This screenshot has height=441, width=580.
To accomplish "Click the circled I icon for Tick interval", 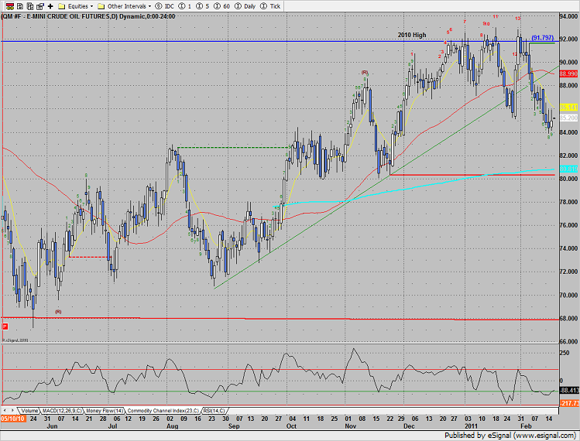I will point(263,6).
